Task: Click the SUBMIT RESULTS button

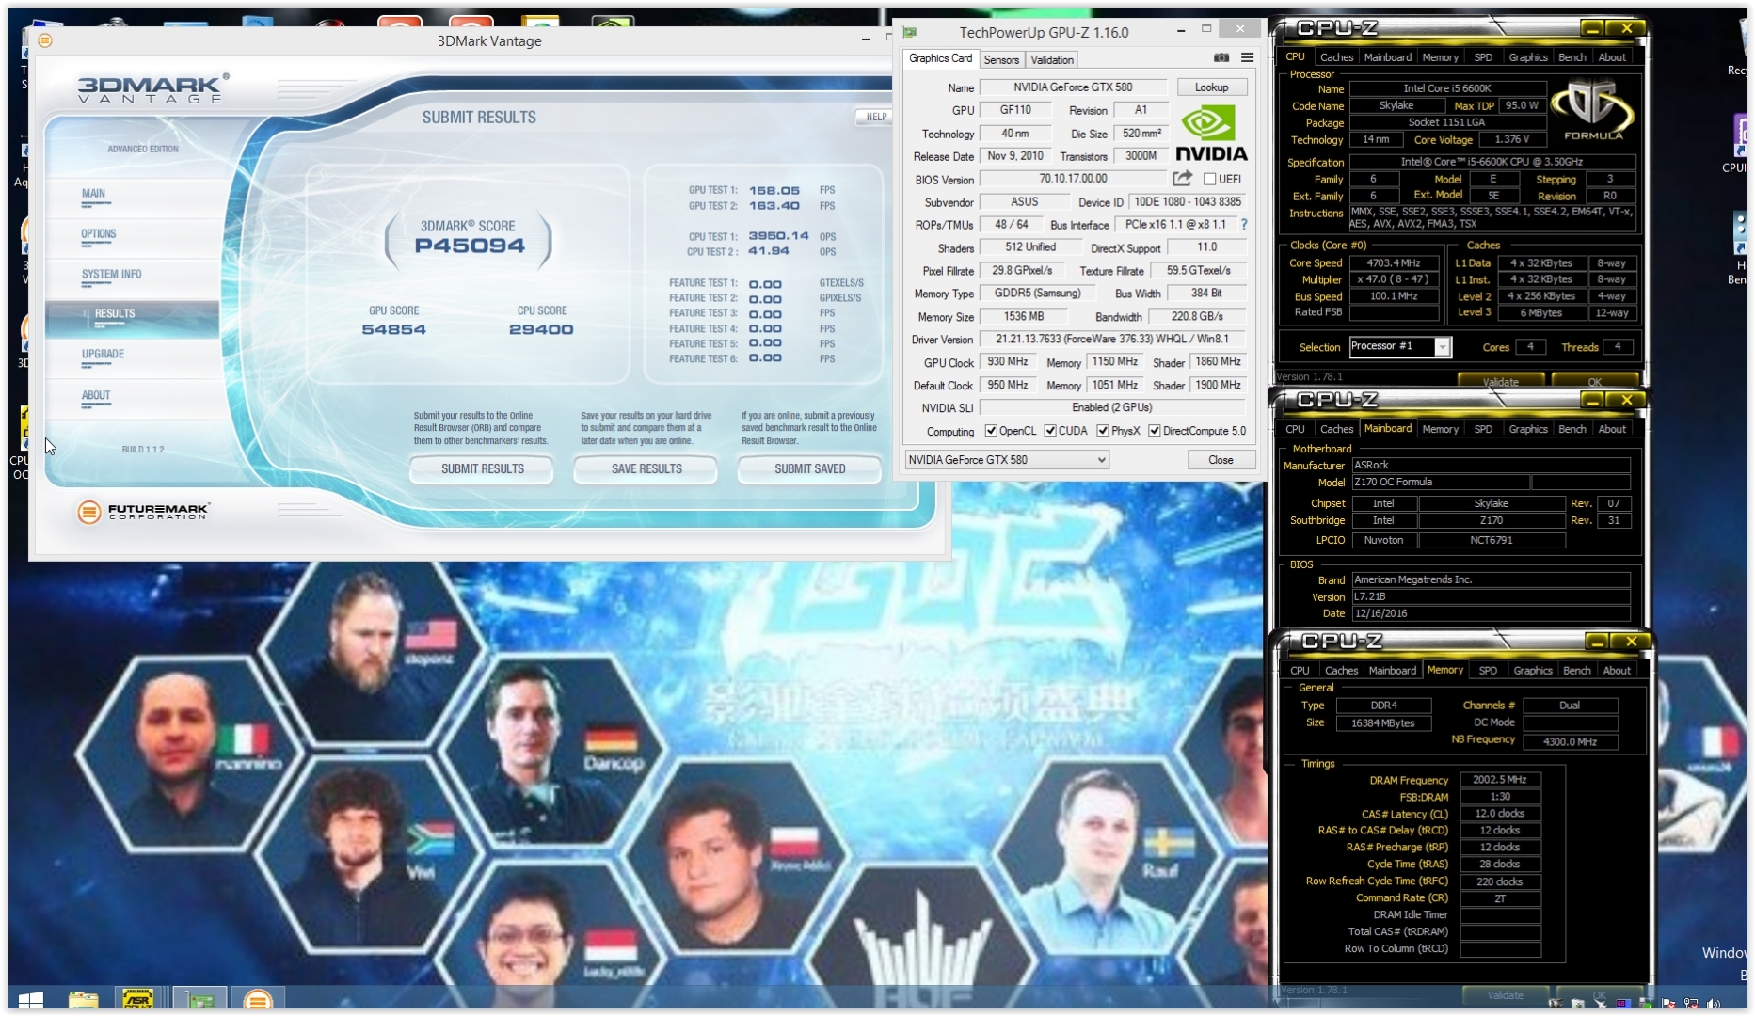Action: [x=482, y=468]
